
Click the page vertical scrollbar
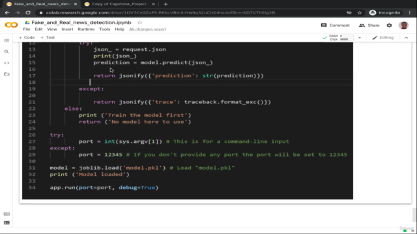click(414, 215)
